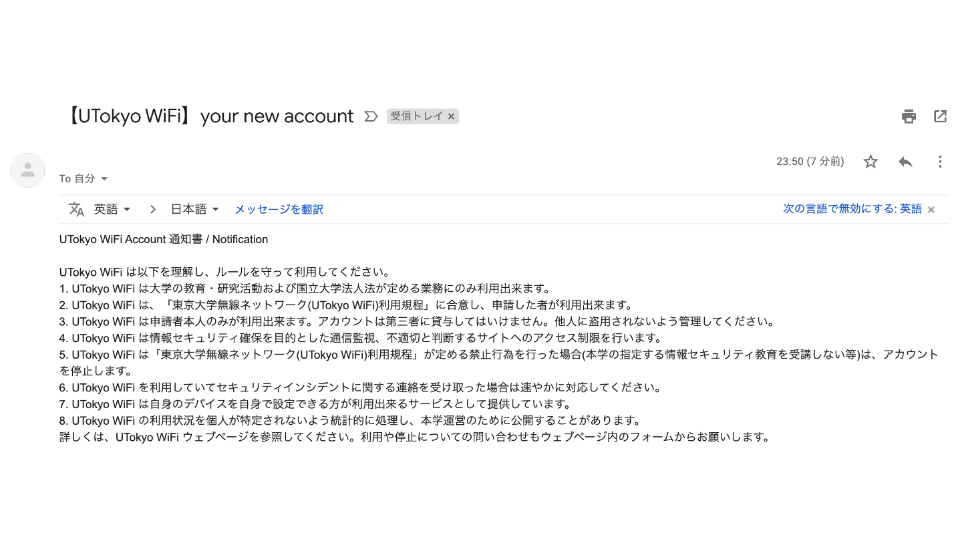The image size is (962, 541).
Task: Open the 日本語 target language dropdown
Action: tap(195, 209)
